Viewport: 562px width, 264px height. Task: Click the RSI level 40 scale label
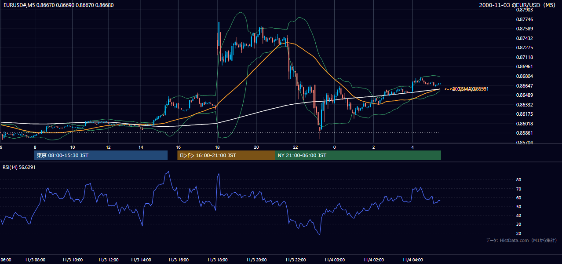(x=519, y=215)
